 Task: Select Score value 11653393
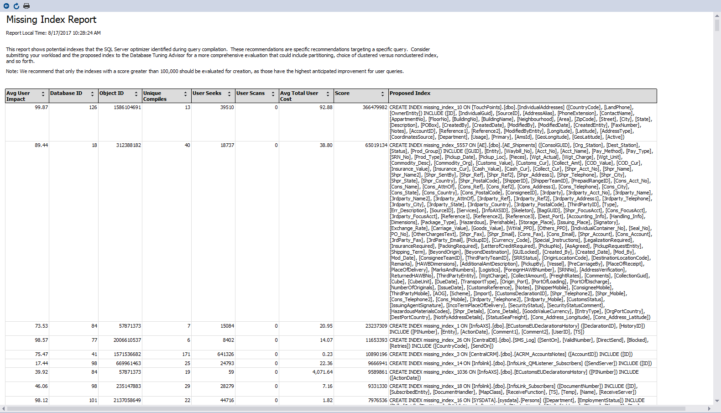[376, 340]
